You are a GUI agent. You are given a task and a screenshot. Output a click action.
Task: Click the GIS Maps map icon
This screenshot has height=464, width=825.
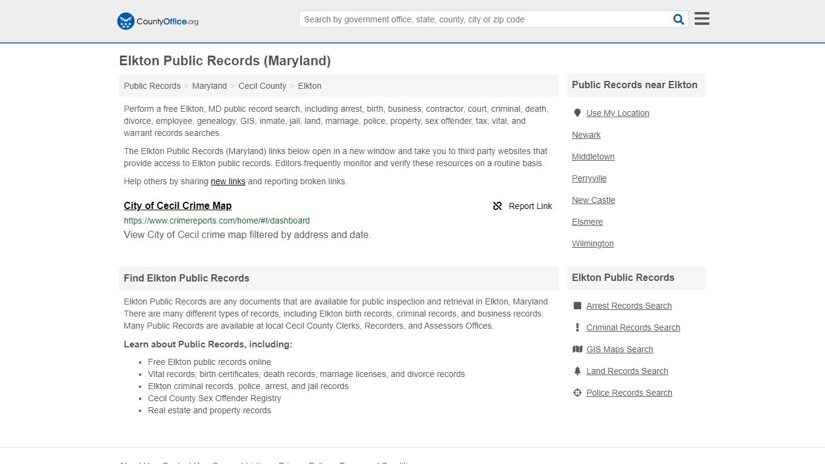pos(577,349)
